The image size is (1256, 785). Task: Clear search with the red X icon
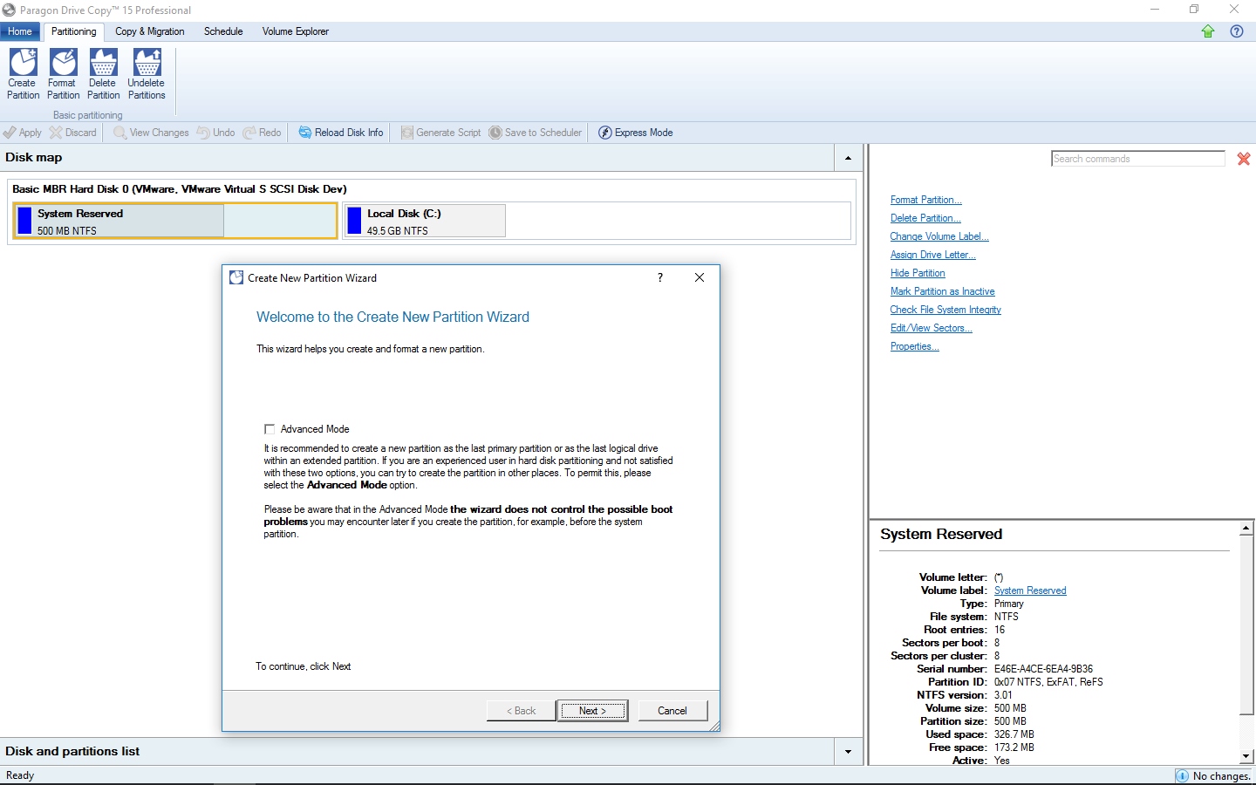click(x=1244, y=159)
